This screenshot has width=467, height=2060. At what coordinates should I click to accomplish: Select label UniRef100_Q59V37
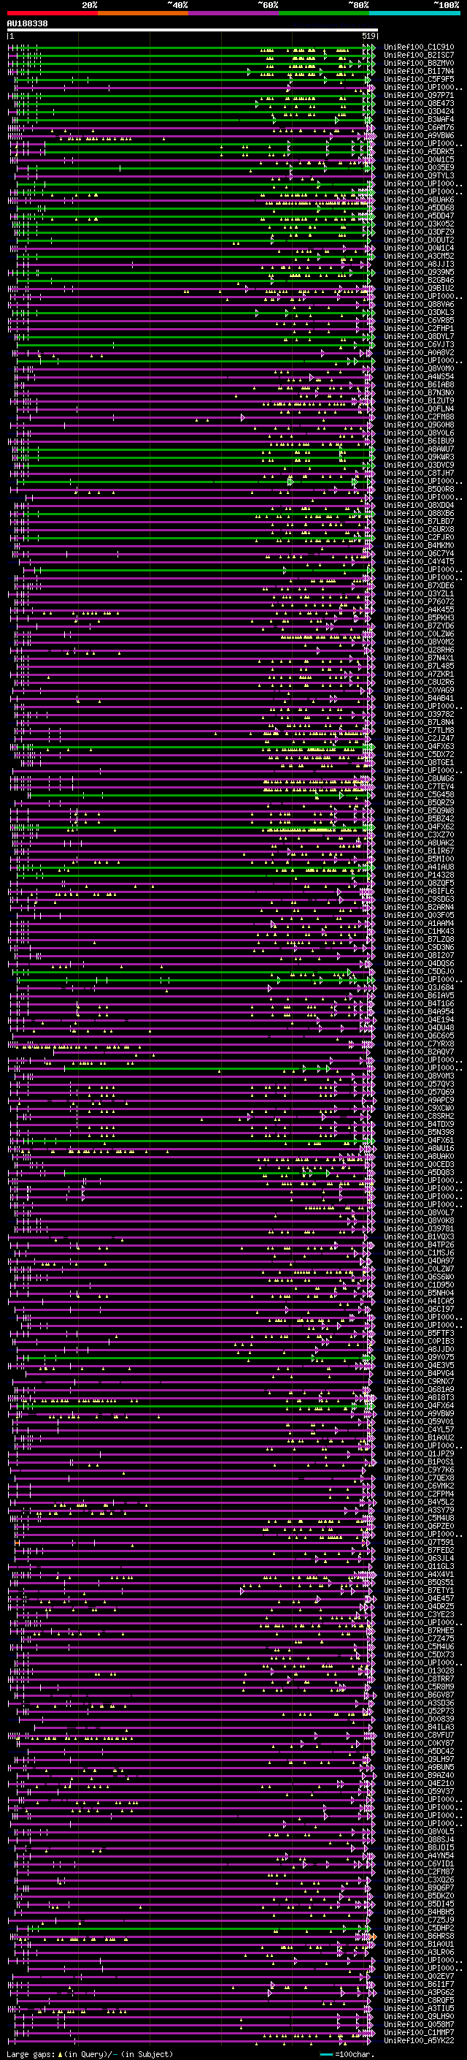click(419, 1791)
